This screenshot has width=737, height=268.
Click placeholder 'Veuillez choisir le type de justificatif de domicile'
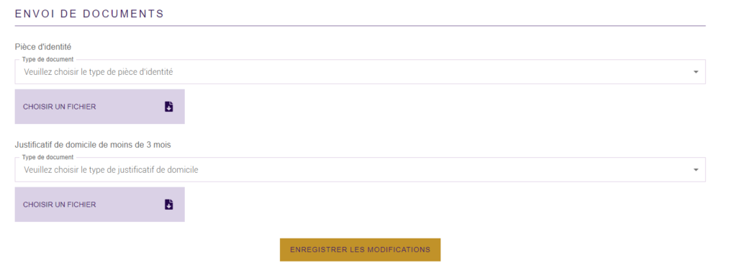[x=111, y=170]
